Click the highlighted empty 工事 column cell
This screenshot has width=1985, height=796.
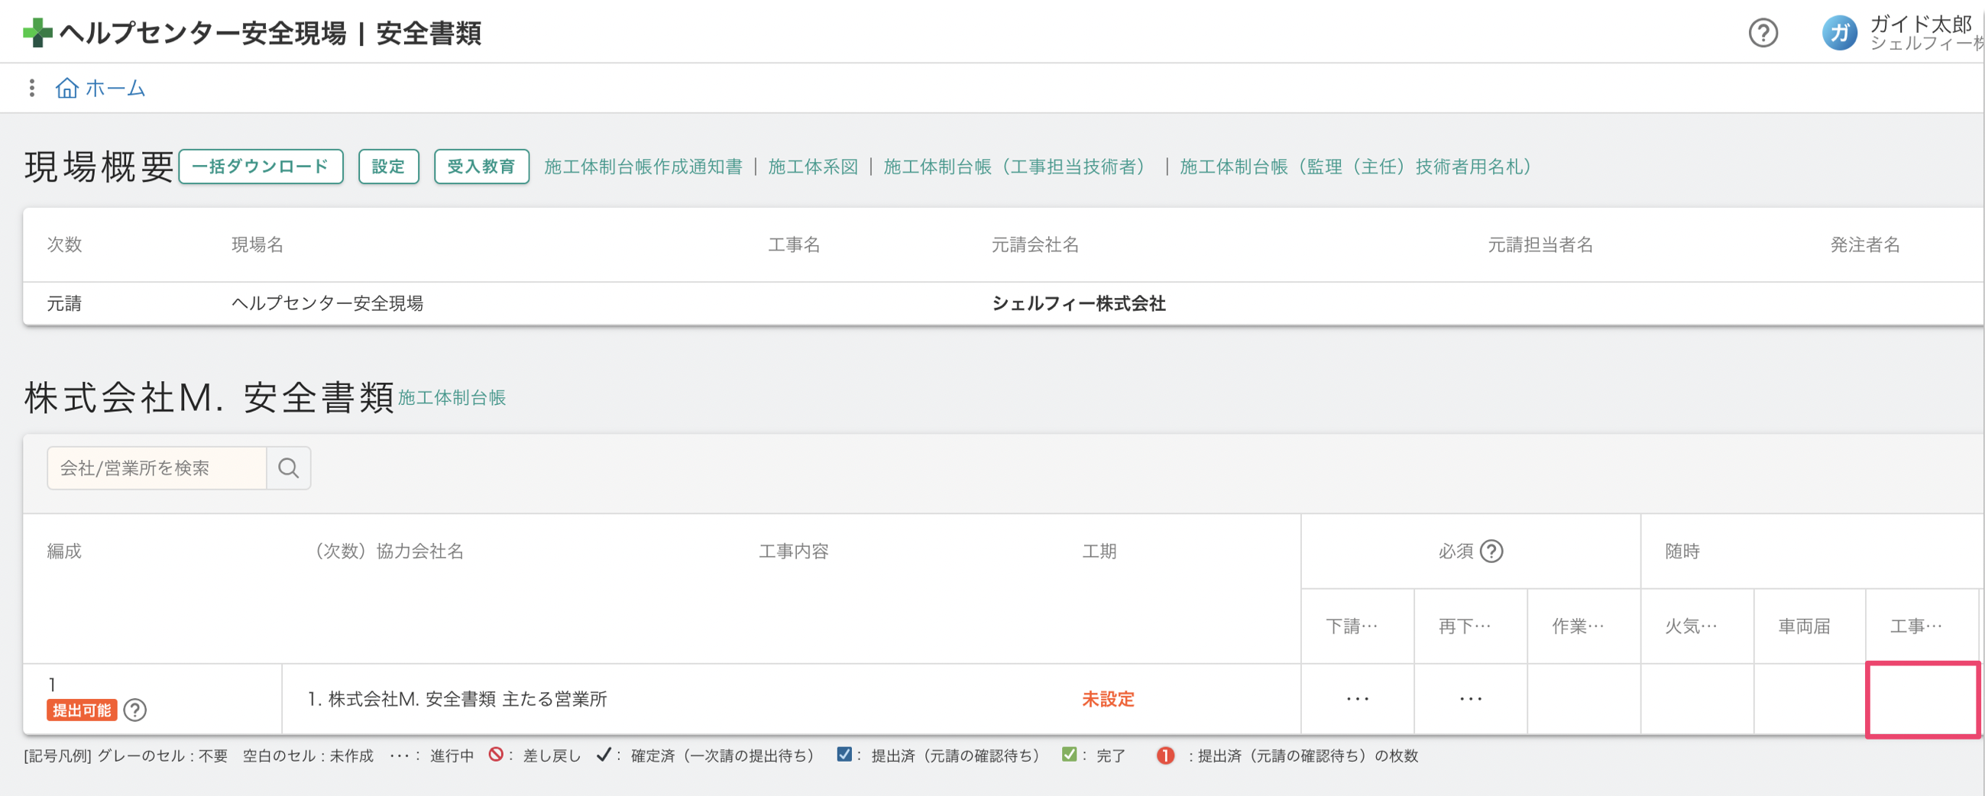[1922, 699]
